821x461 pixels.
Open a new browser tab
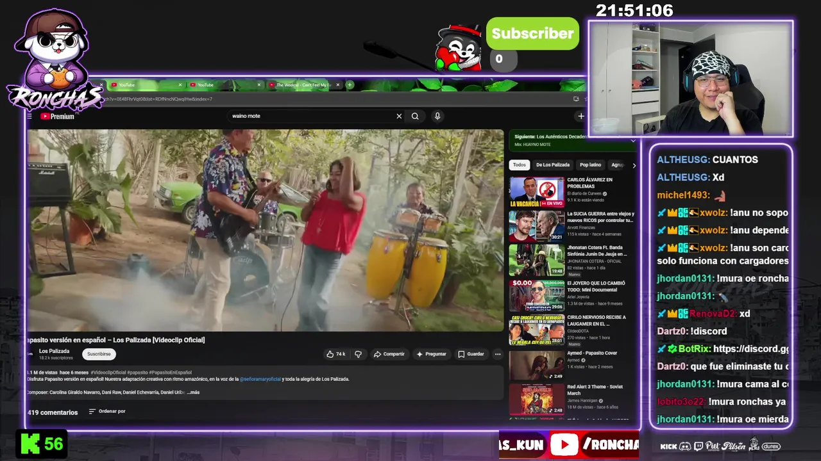350,85
